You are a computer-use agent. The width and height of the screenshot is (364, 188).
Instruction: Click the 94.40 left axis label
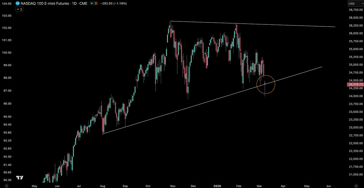coord(8,125)
